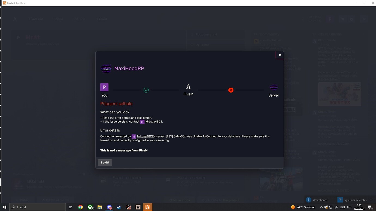Click the Zavřít button to dismiss the error
The image size is (376, 211).
coord(105,162)
